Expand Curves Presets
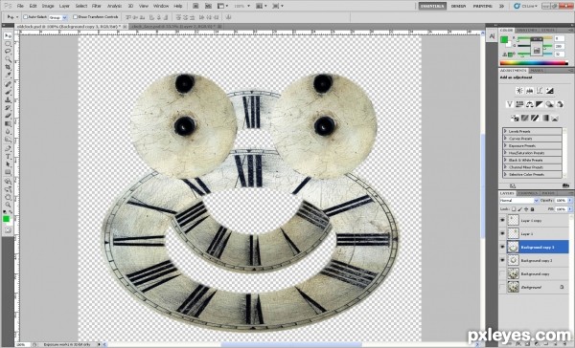This screenshot has width=575, height=348. point(506,139)
